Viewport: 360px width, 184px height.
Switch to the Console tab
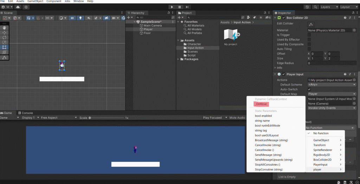[x=27, y=113]
